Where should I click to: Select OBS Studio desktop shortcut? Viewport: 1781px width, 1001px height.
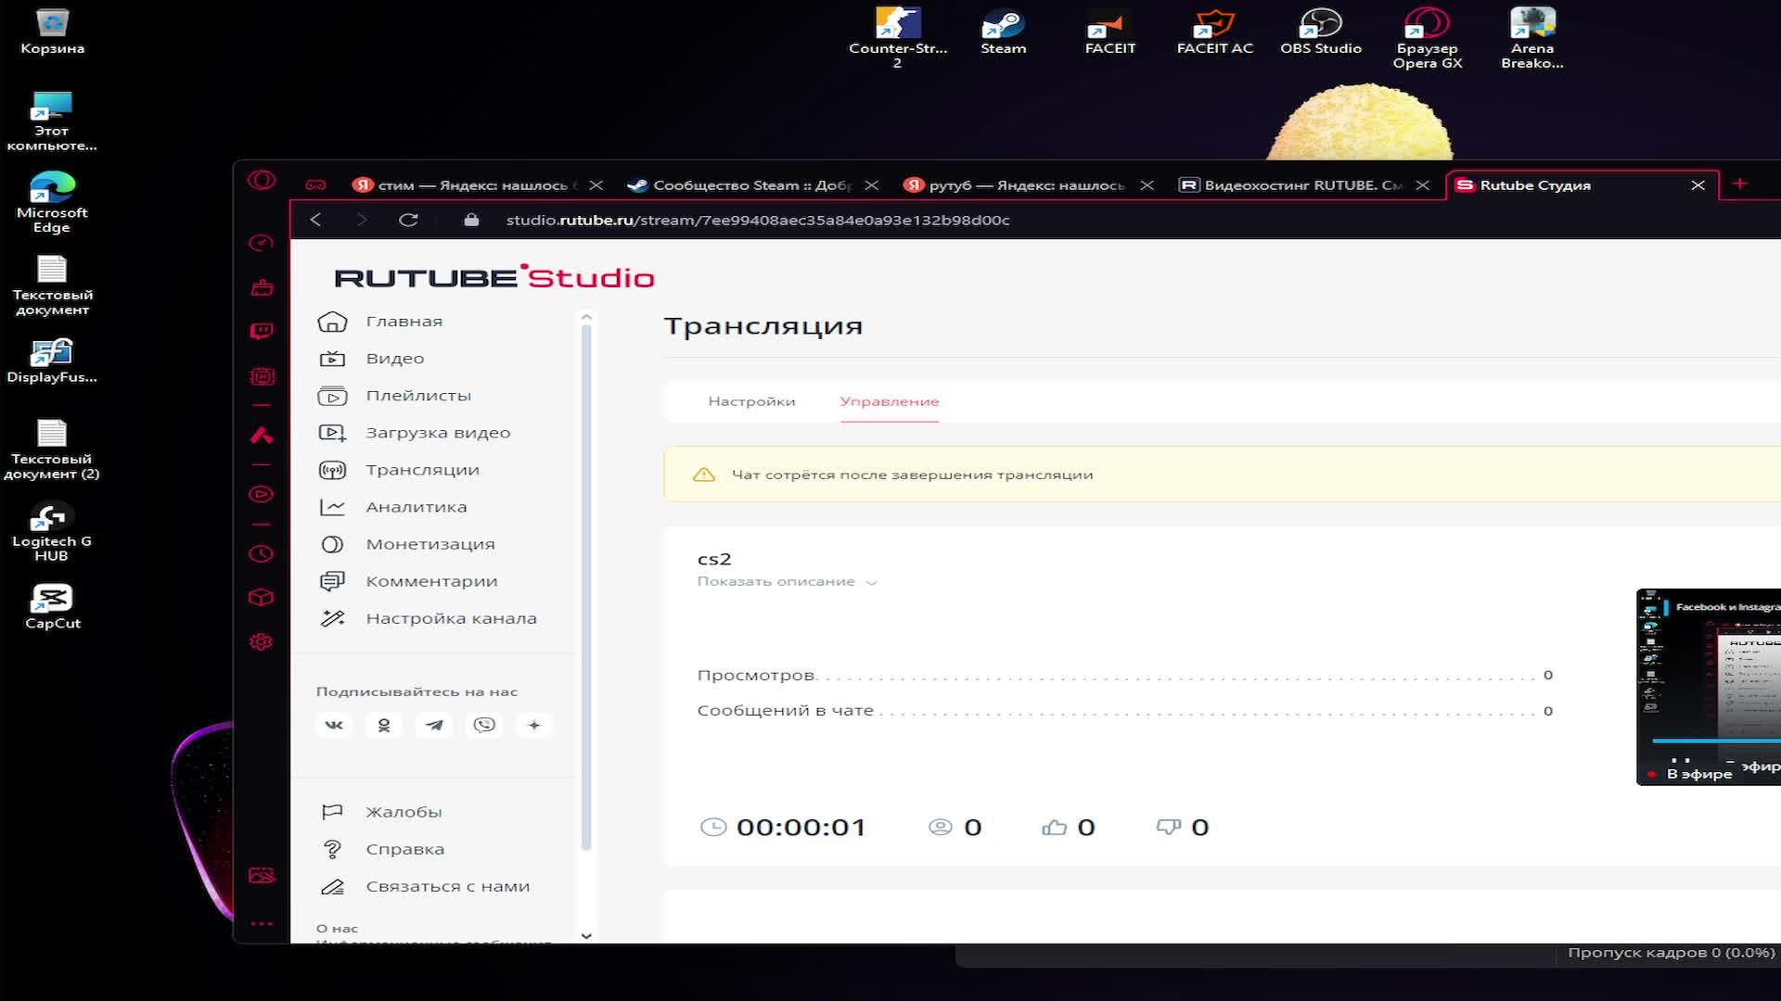click(x=1321, y=31)
